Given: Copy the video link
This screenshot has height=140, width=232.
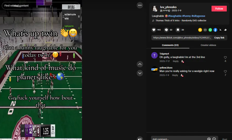Looking at the screenshot, I should point(219,38).
